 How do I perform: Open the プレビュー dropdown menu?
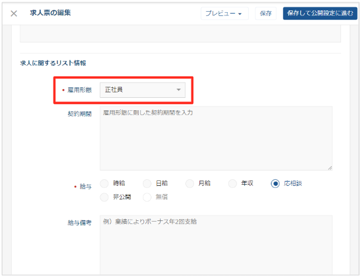click(224, 14)
